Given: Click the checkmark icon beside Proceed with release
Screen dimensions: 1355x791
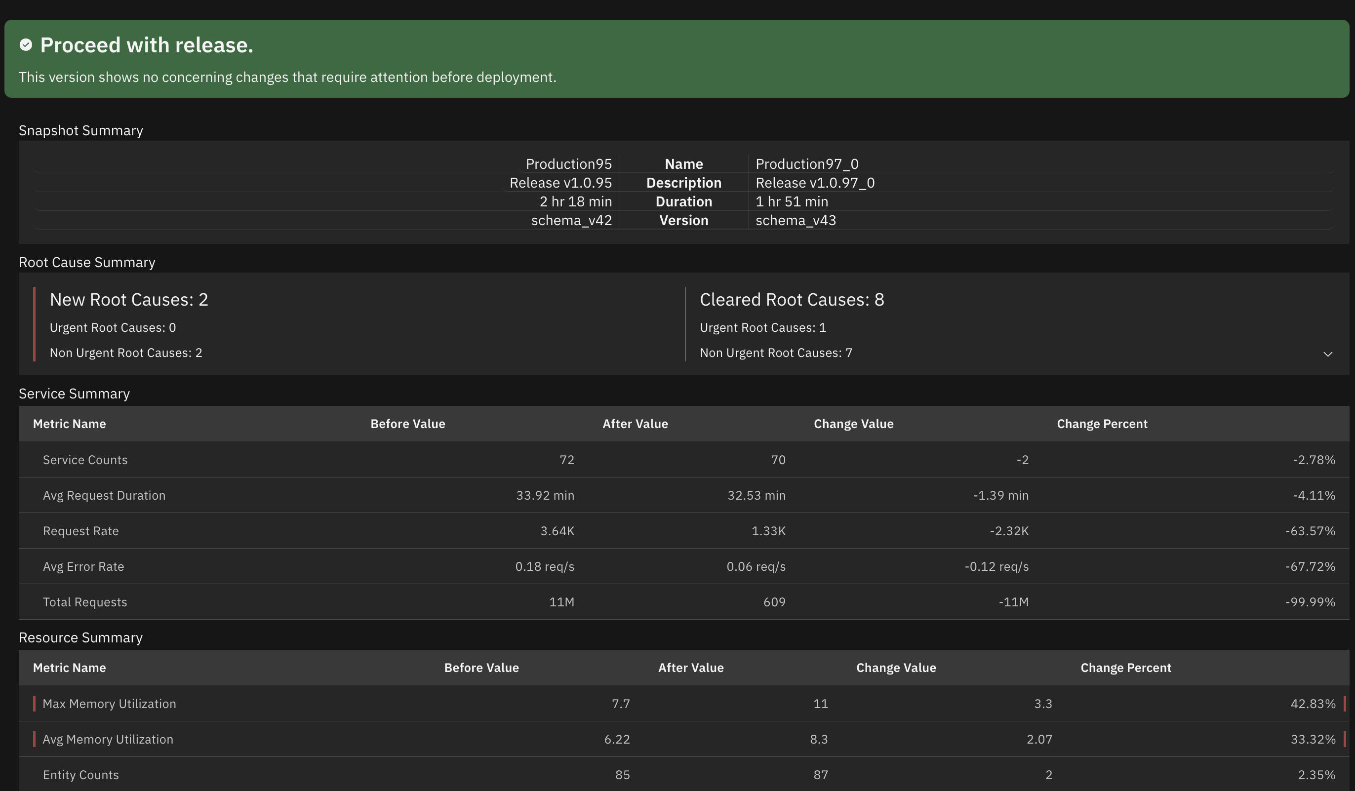Looking at the screenshot, I should pyautogui.click(x=26, y=45).
